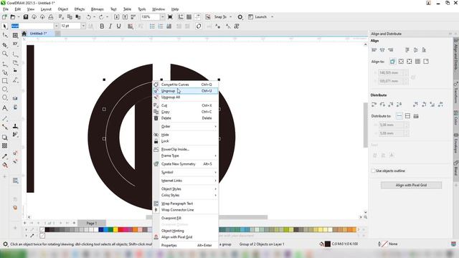
Task: Select the Interactive Fill tool
Action: point(5,166)
